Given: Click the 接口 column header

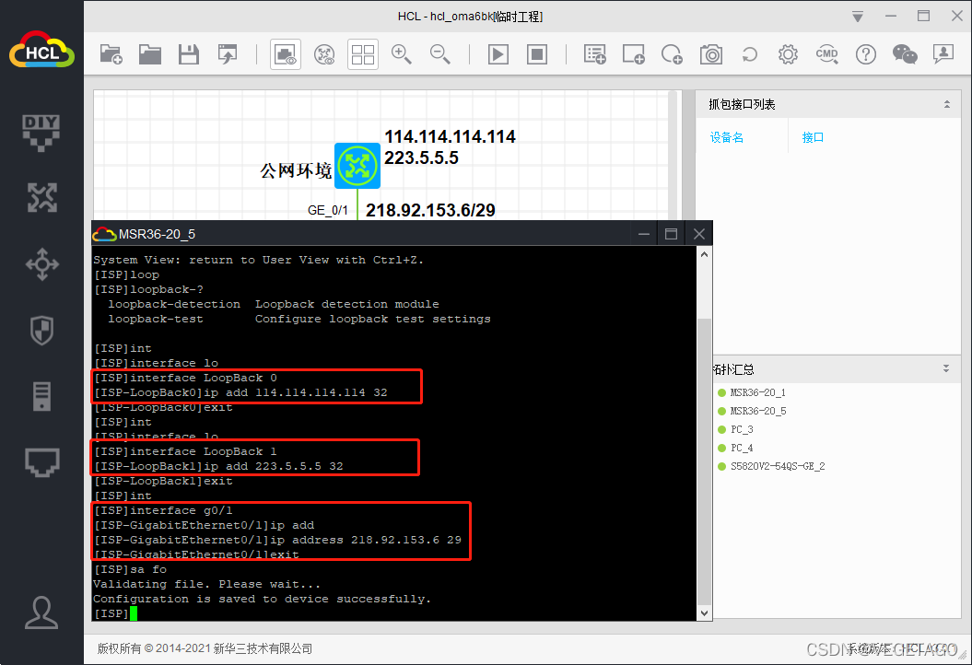Looking at the screenshot, I should [813, 137].
